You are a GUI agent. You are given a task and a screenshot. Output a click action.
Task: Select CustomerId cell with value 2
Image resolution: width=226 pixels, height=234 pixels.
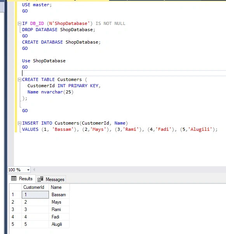(35, 202)
